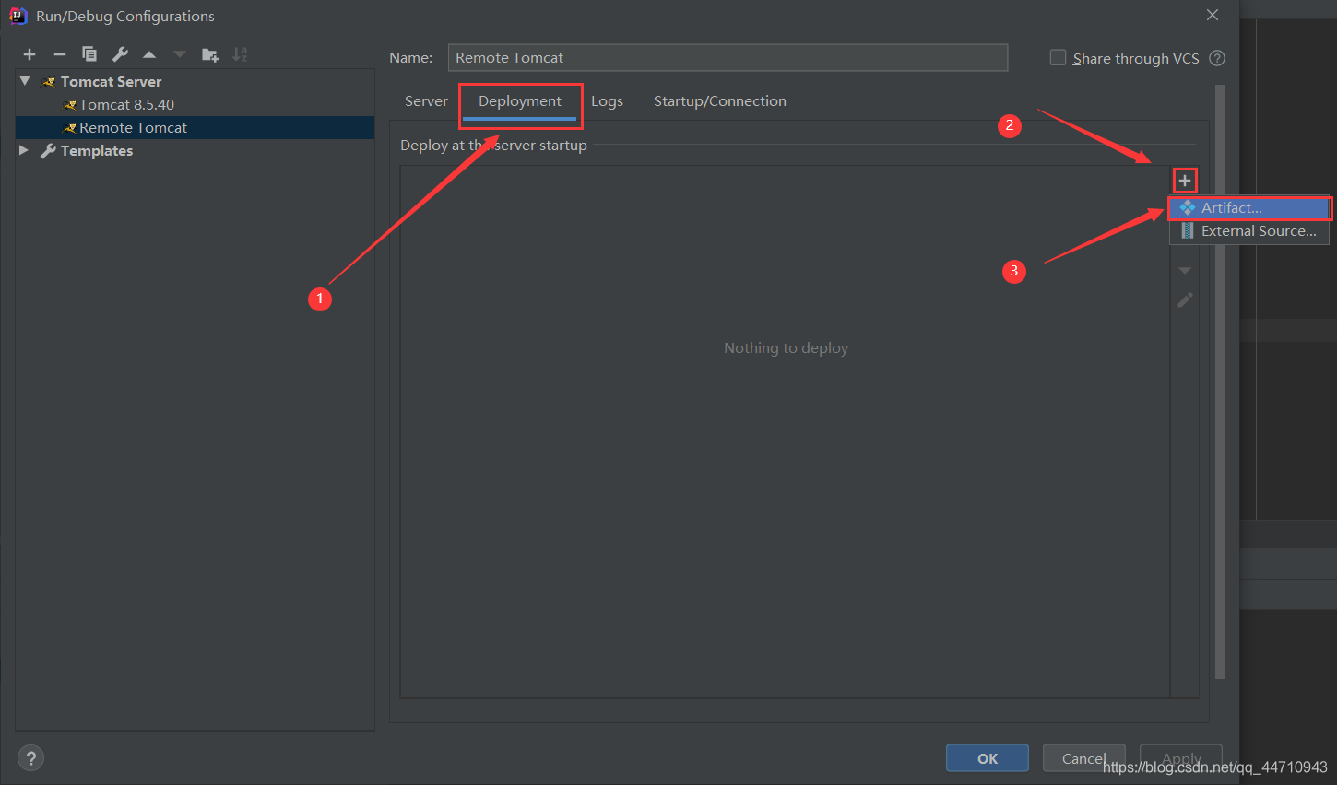The height and width of the screenshot is (785, 1337).
Task: Switch to the Logs tab
Action: pyautogui.click(x=607, y=101)
